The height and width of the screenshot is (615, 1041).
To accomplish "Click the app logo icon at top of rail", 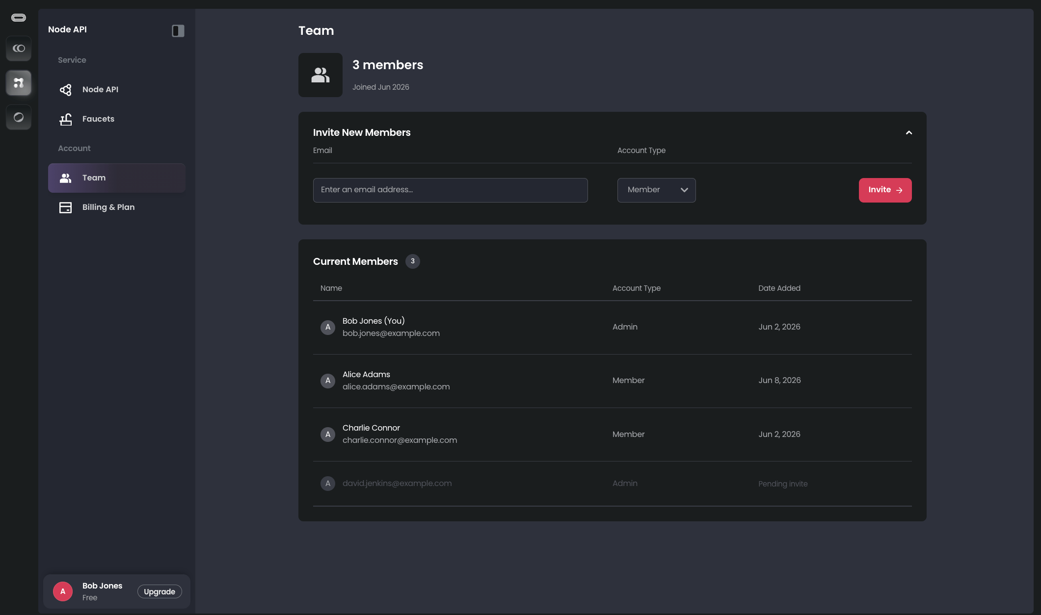I will [x=19, y=18].
